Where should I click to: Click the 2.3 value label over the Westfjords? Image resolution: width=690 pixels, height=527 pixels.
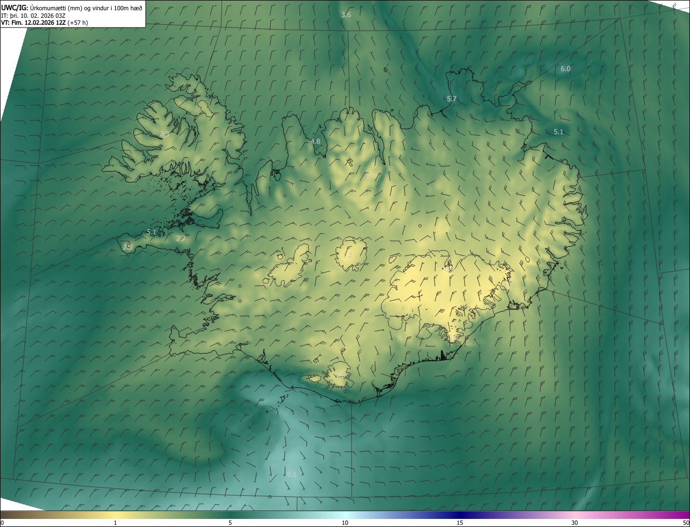point(164,133)
